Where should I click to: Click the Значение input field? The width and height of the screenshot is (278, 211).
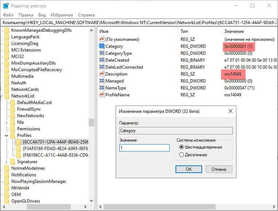pyautogui.click(x=144, y=148)
